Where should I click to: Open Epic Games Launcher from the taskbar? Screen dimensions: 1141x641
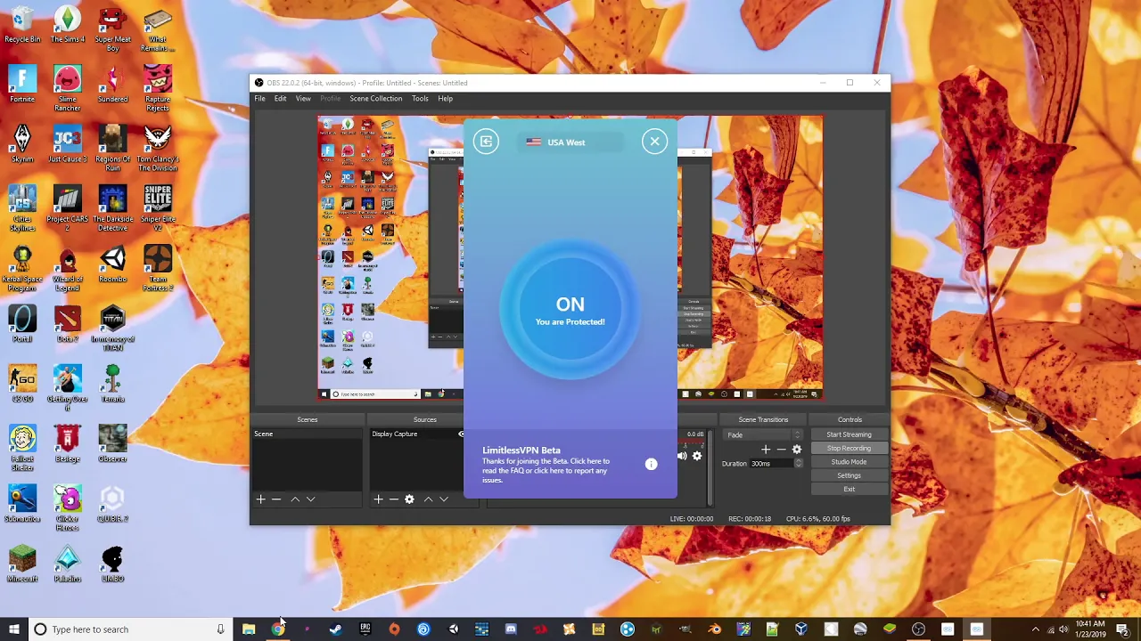pos(365,629)
